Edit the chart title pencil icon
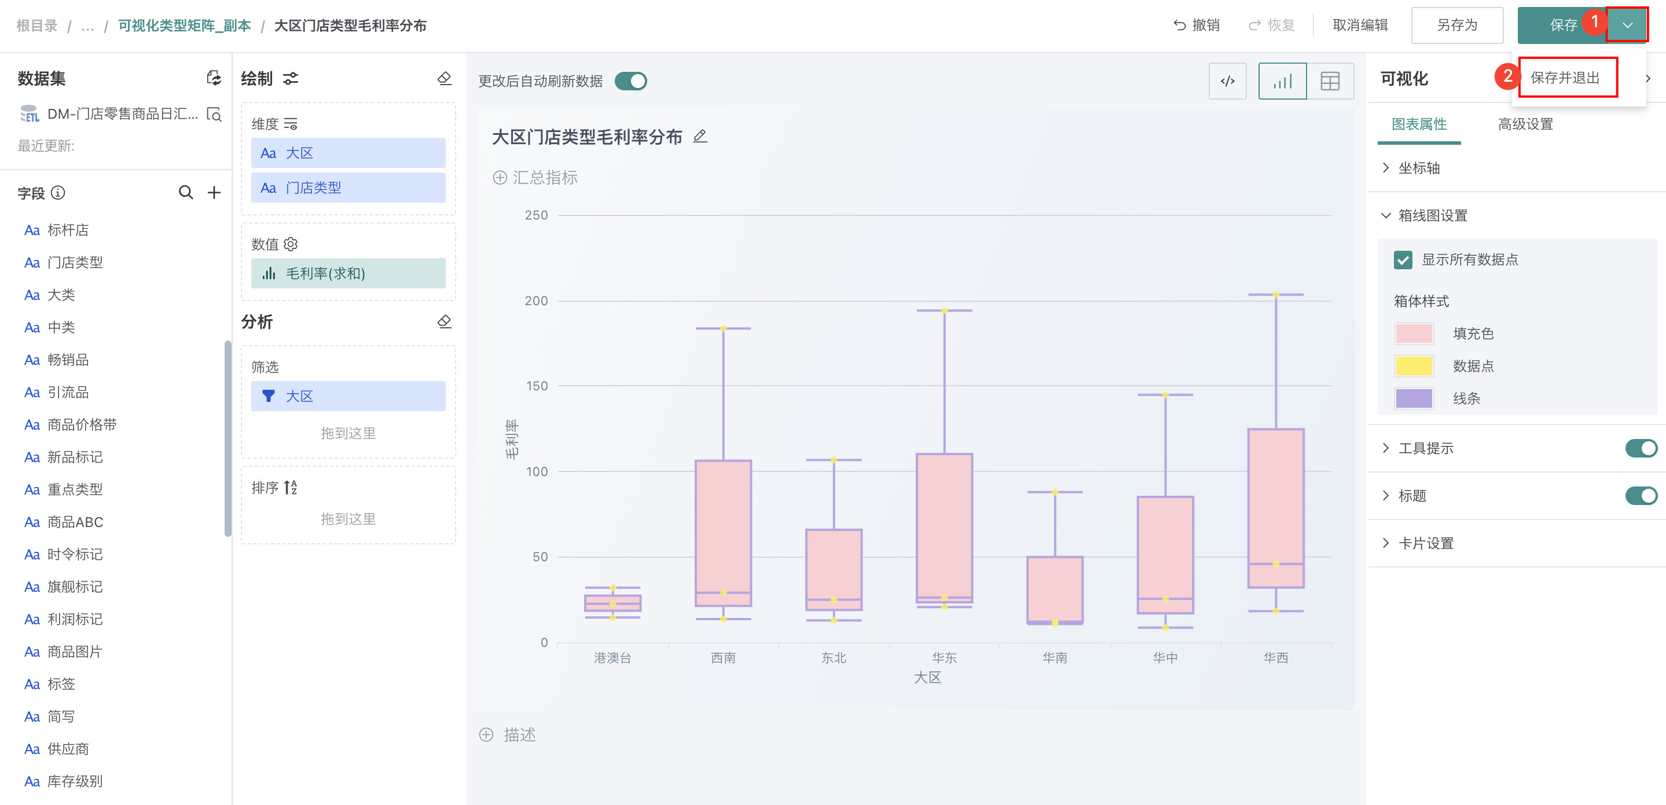This screenshot has width=1666, height=805. point(700,137)
